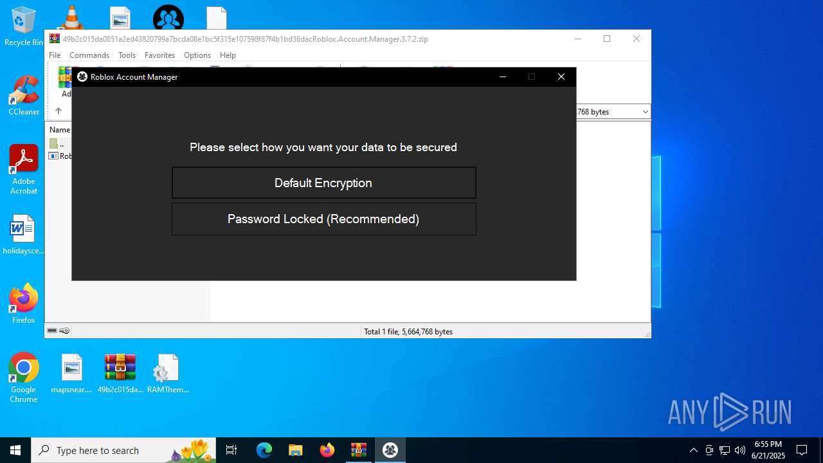This screenshot has width=823, height=463.
Task: Show hidden system tray icons
Action: pyautogui.click(x=693, y=450)
